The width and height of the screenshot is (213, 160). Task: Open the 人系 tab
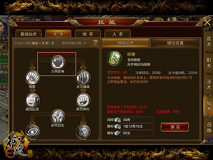pos(118,34)
